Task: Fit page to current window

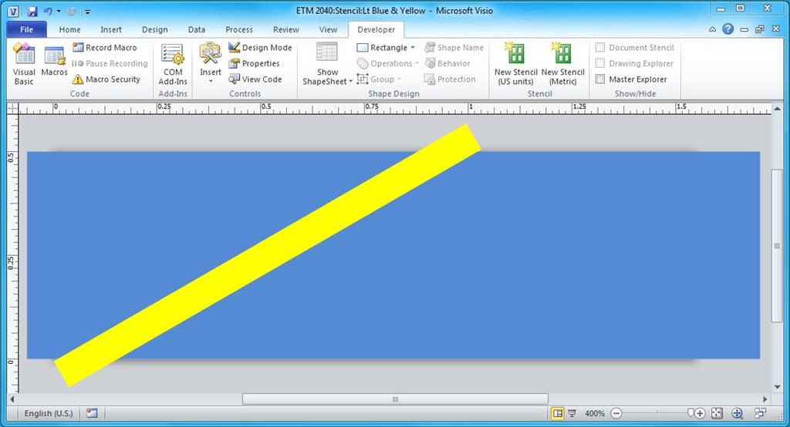Action: (717, 413)
